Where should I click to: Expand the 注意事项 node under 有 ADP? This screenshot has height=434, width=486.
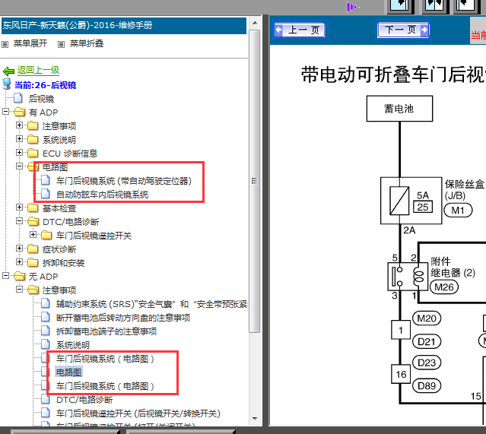pos(19,125)
